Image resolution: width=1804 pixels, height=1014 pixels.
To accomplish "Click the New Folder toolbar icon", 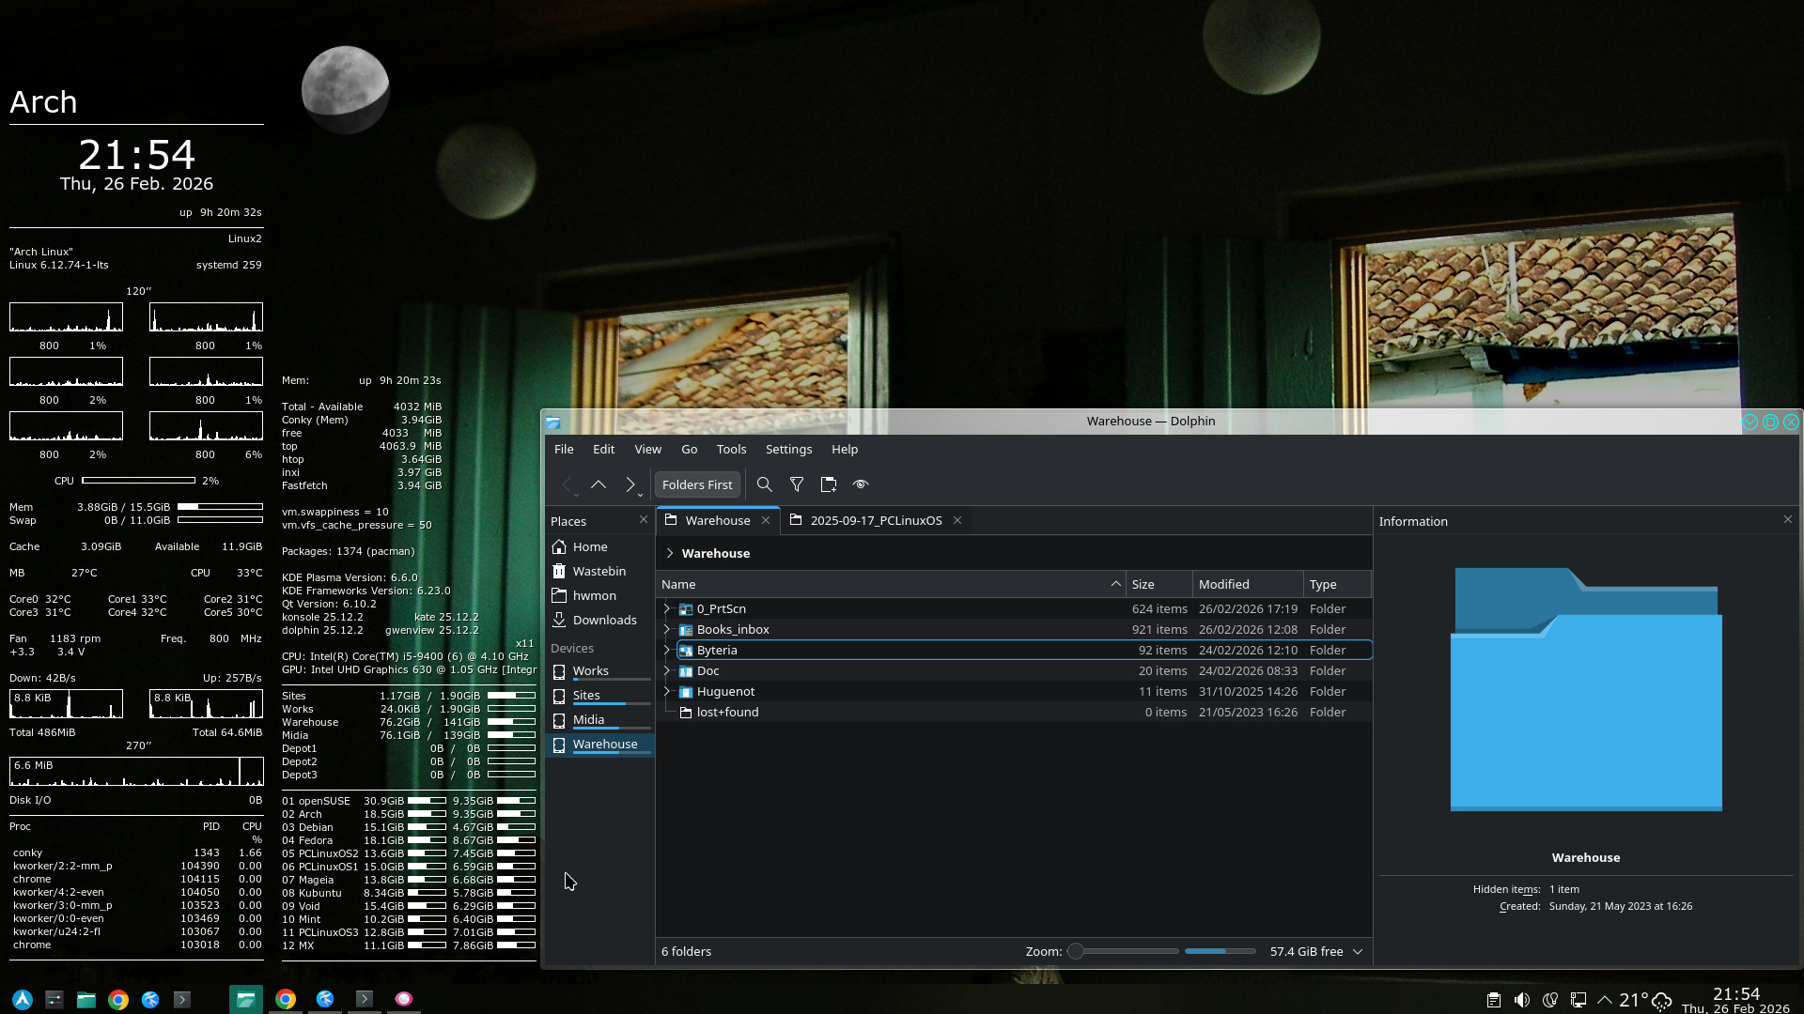I will pyautogui.click(x=828, y=484).
